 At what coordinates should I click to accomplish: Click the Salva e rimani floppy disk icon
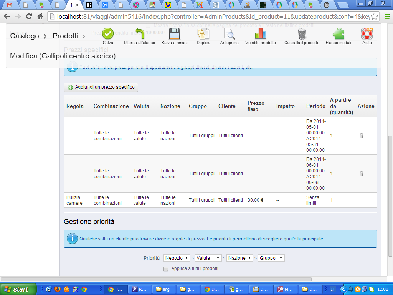point(175,34)
